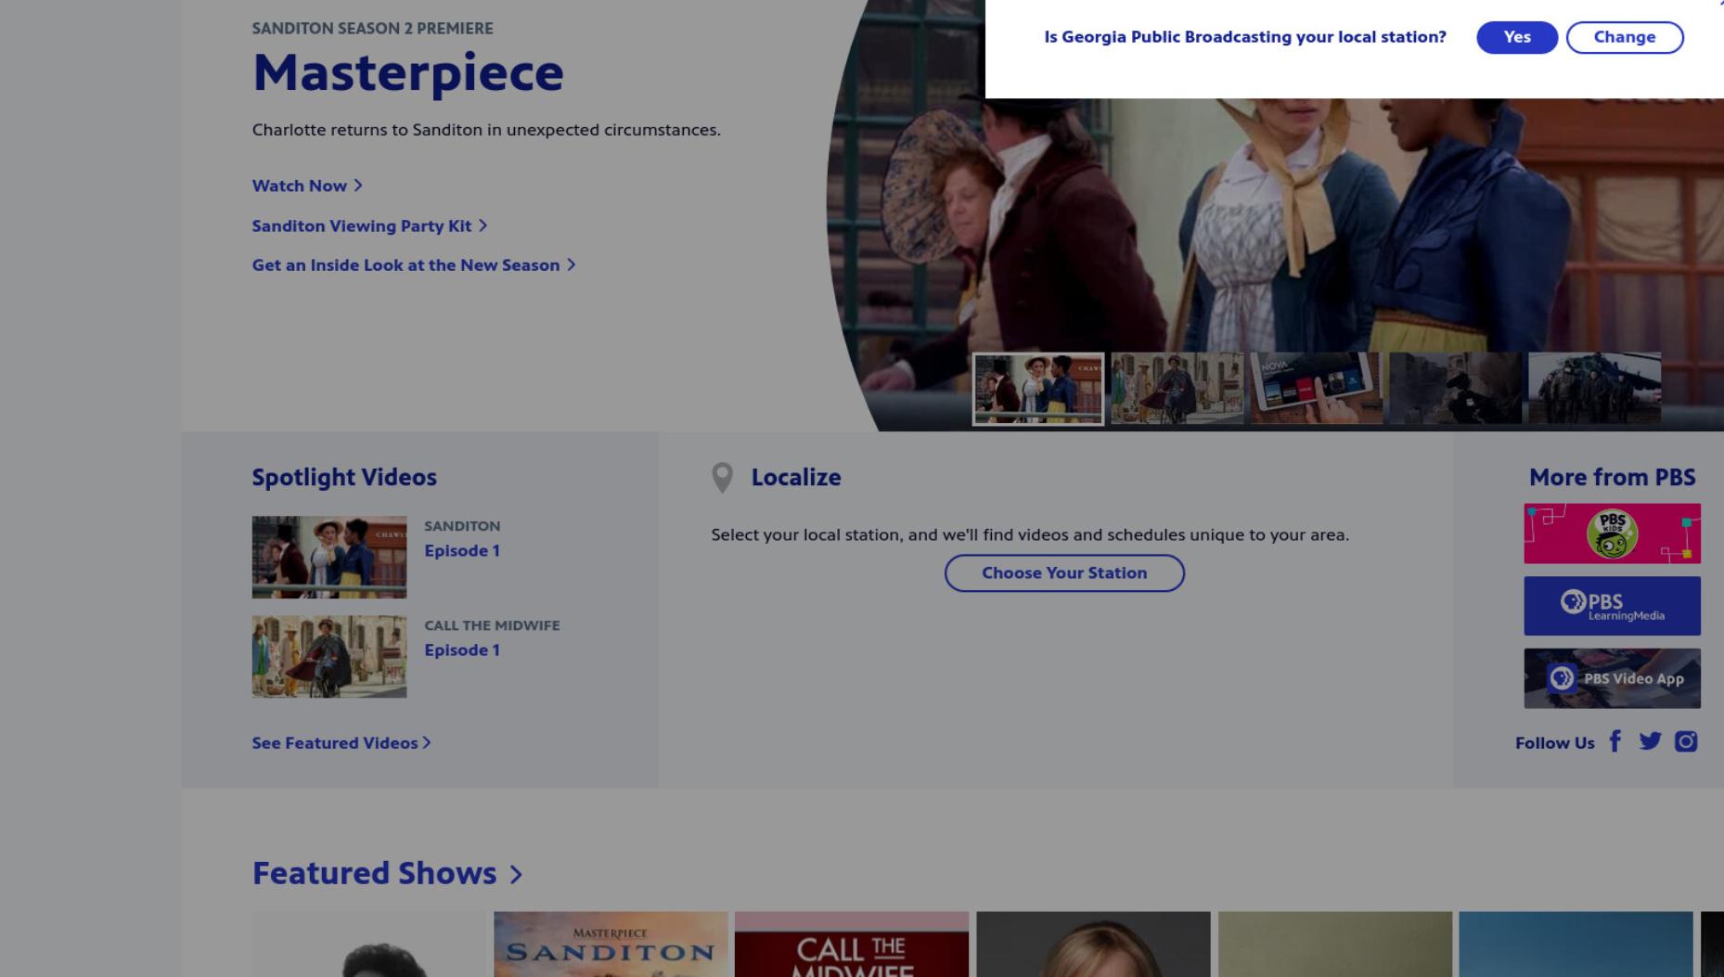The width and height of the screenshot is (1724, 977).
Task: Open PBS Instagram page icon
Action: pos(1686,741)
